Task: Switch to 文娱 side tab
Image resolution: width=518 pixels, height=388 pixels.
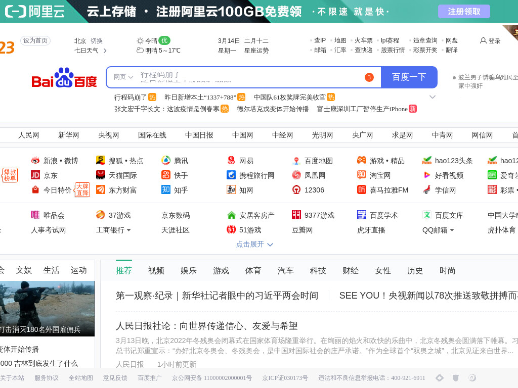Action: pos(24,270)
